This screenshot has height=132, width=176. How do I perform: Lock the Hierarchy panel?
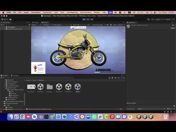coord(27,22)
